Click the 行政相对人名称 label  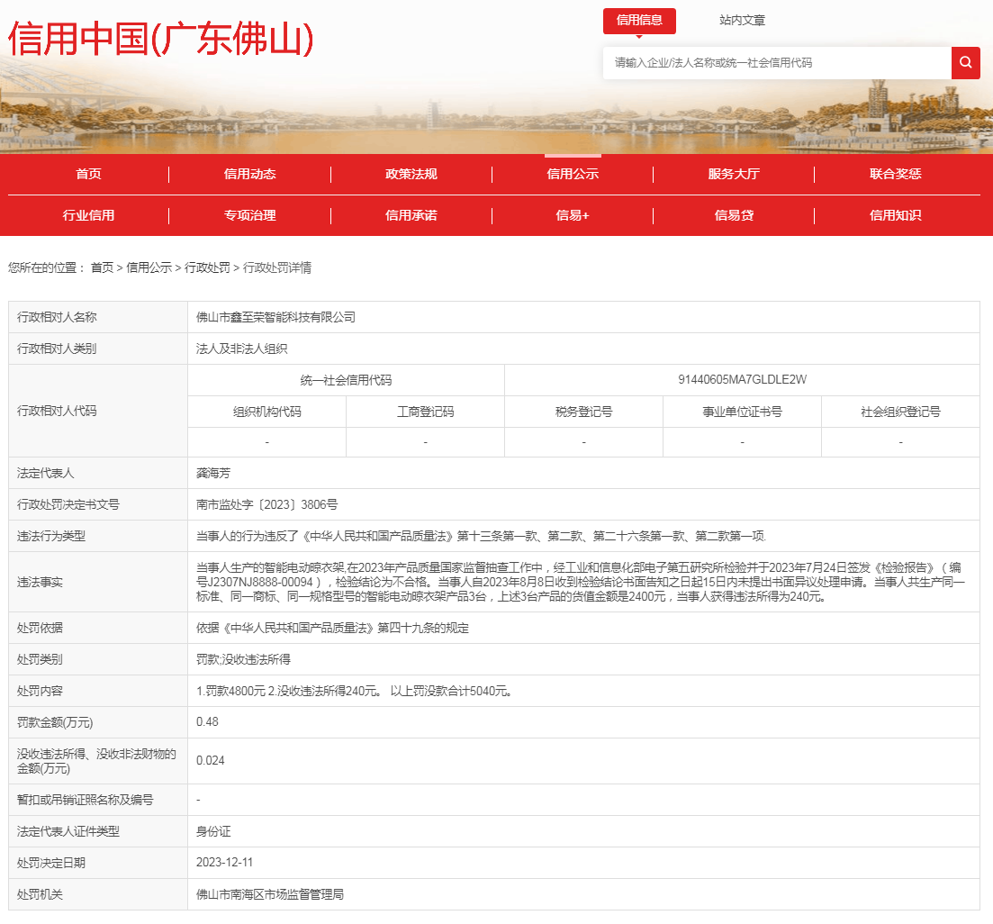(57, 317)
